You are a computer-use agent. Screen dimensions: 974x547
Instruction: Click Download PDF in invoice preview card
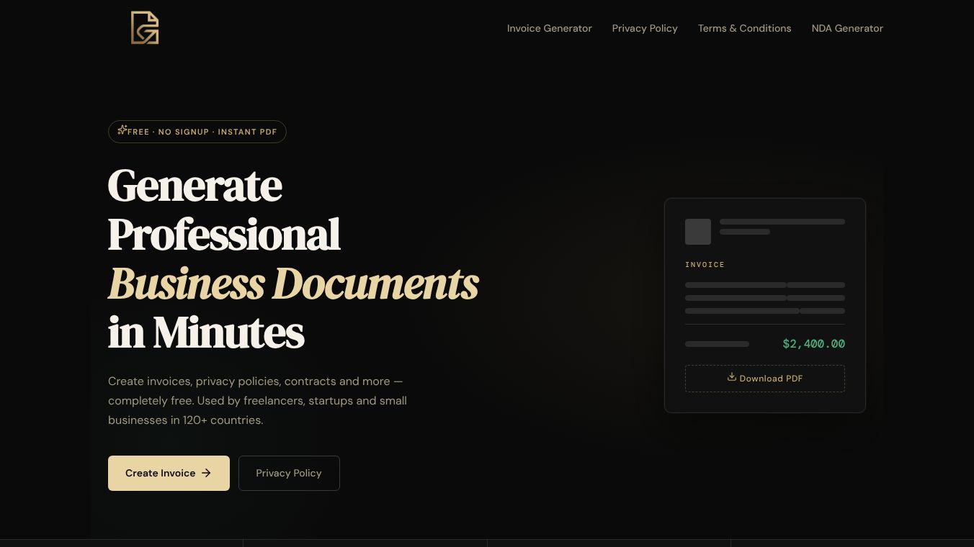click(x=764, y=379)
